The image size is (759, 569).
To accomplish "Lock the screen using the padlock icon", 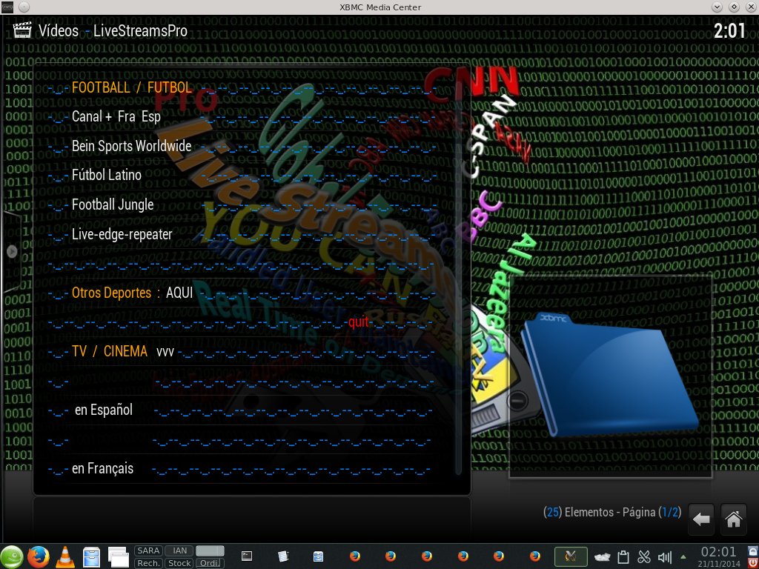I will (753, 550).
